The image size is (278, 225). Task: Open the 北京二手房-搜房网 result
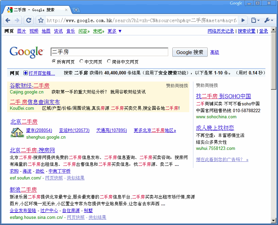[x=32, y=150]
